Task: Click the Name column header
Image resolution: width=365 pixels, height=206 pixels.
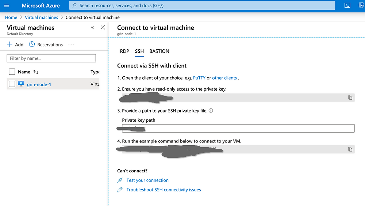Action: tap(24, 72)
